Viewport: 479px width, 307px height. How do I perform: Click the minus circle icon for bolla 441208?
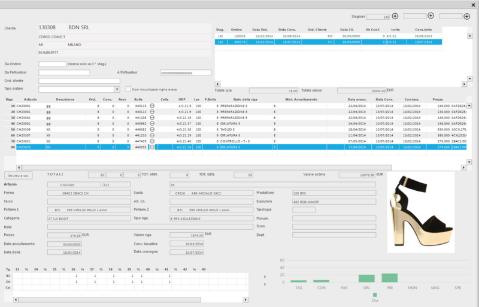tap(152, 118)
